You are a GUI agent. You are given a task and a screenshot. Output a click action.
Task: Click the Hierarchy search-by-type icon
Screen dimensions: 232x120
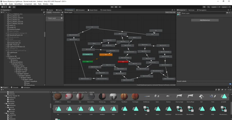44,12
